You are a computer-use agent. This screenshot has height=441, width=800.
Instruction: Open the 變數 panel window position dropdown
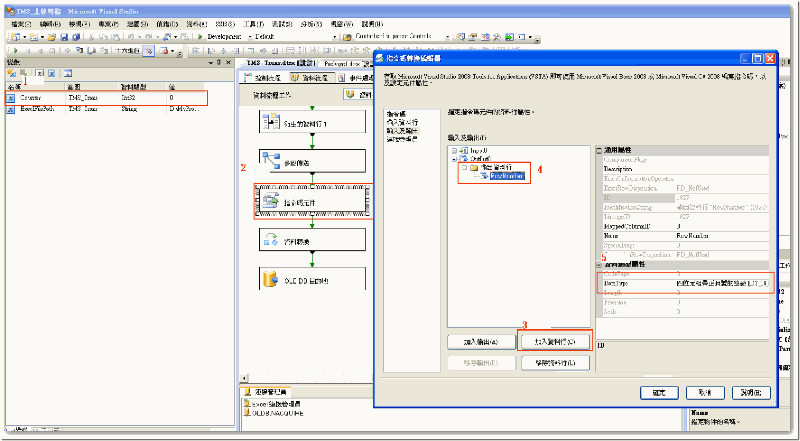[211, 63]
